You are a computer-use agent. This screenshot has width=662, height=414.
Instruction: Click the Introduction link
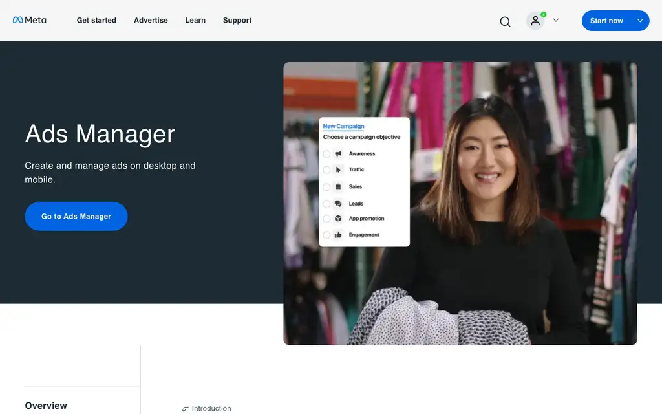[211, 409]
